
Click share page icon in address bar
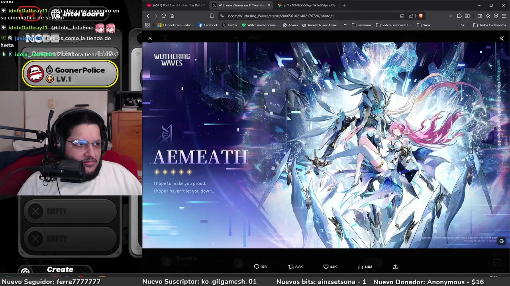click(x=412, y=16)
